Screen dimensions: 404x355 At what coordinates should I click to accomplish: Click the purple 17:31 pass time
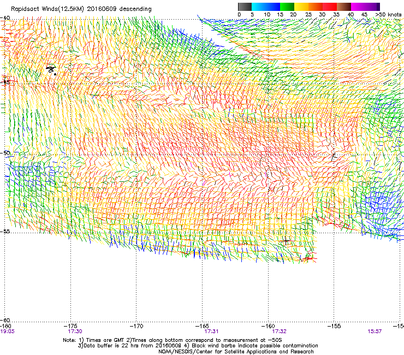(211, 332)
